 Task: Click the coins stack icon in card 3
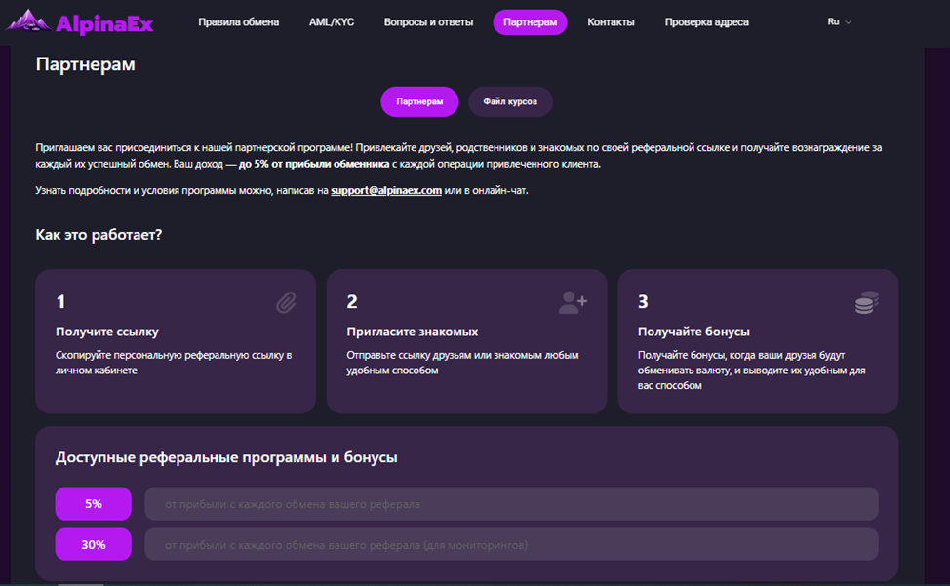[x=866, y=303]
